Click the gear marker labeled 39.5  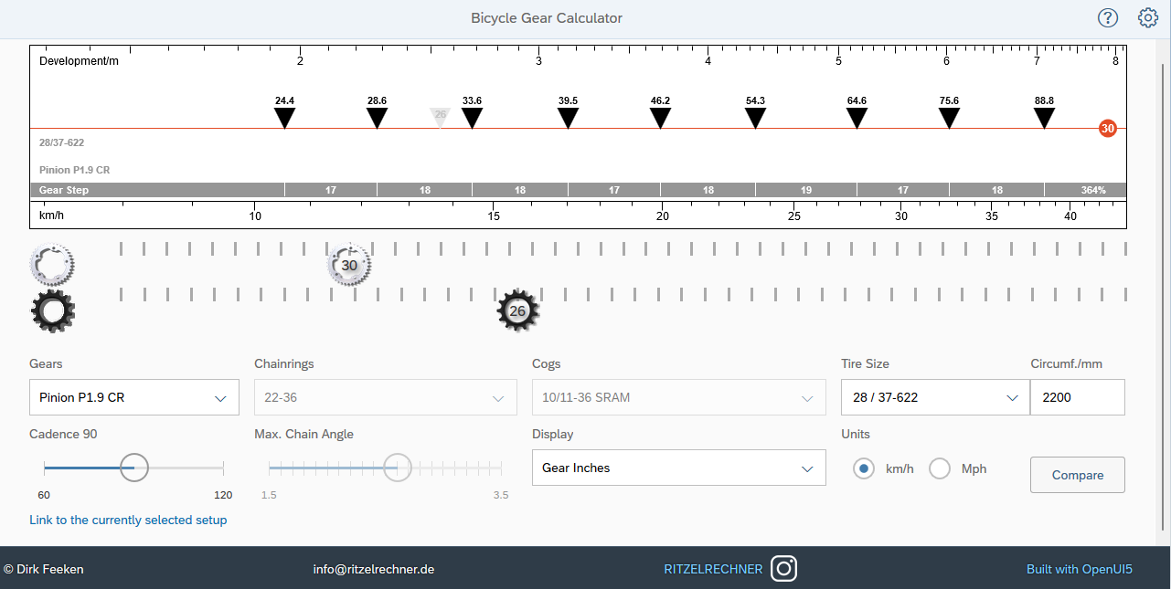click(569, 118)
